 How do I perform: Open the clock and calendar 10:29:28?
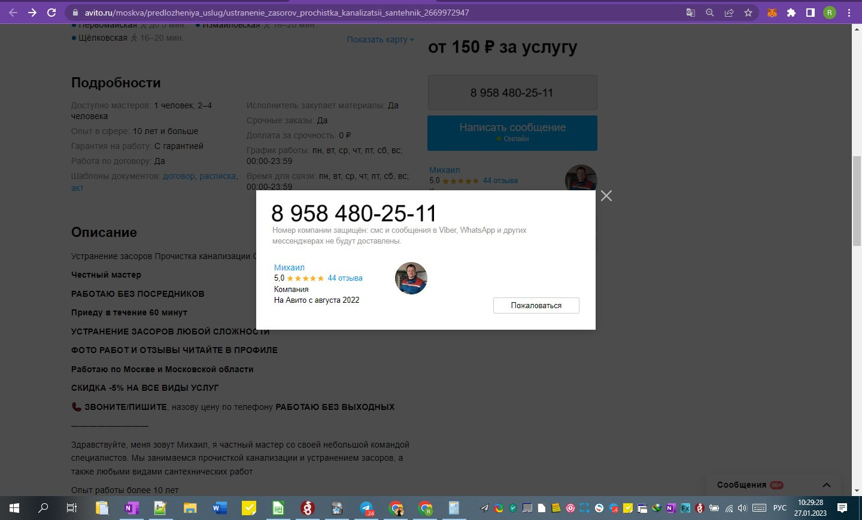coord(811,508)
